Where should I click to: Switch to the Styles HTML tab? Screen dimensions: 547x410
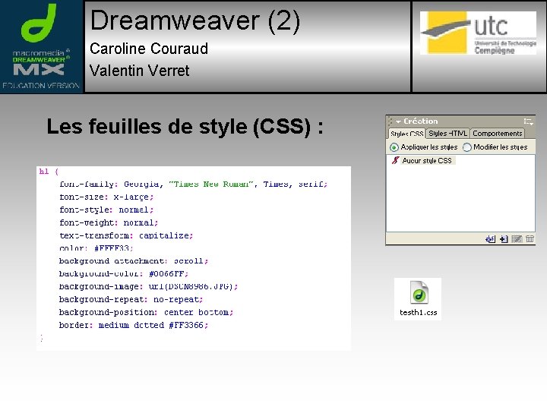tap(447, 134)
